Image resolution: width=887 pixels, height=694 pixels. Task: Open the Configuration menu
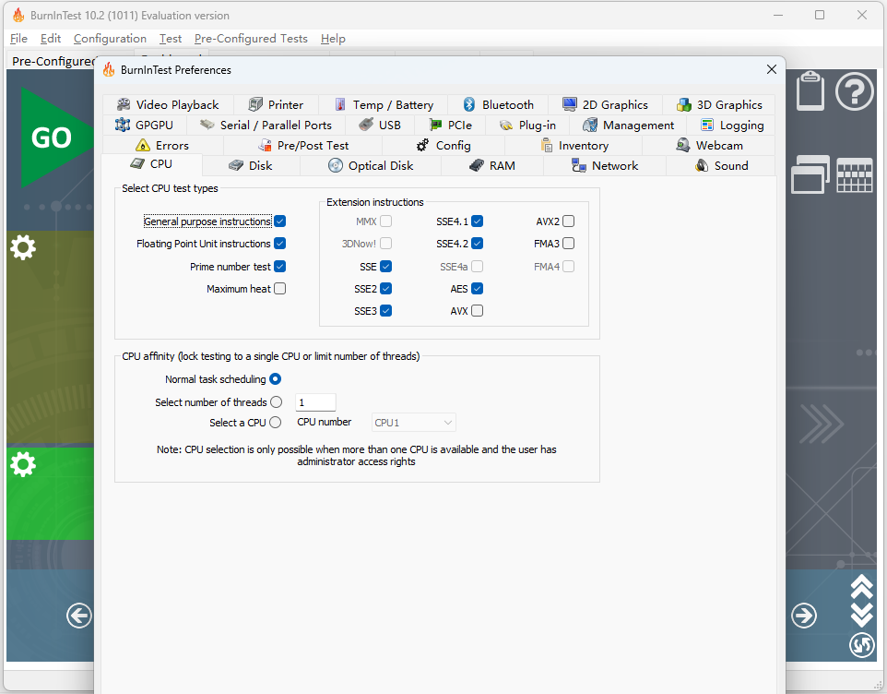pos(110,39)
